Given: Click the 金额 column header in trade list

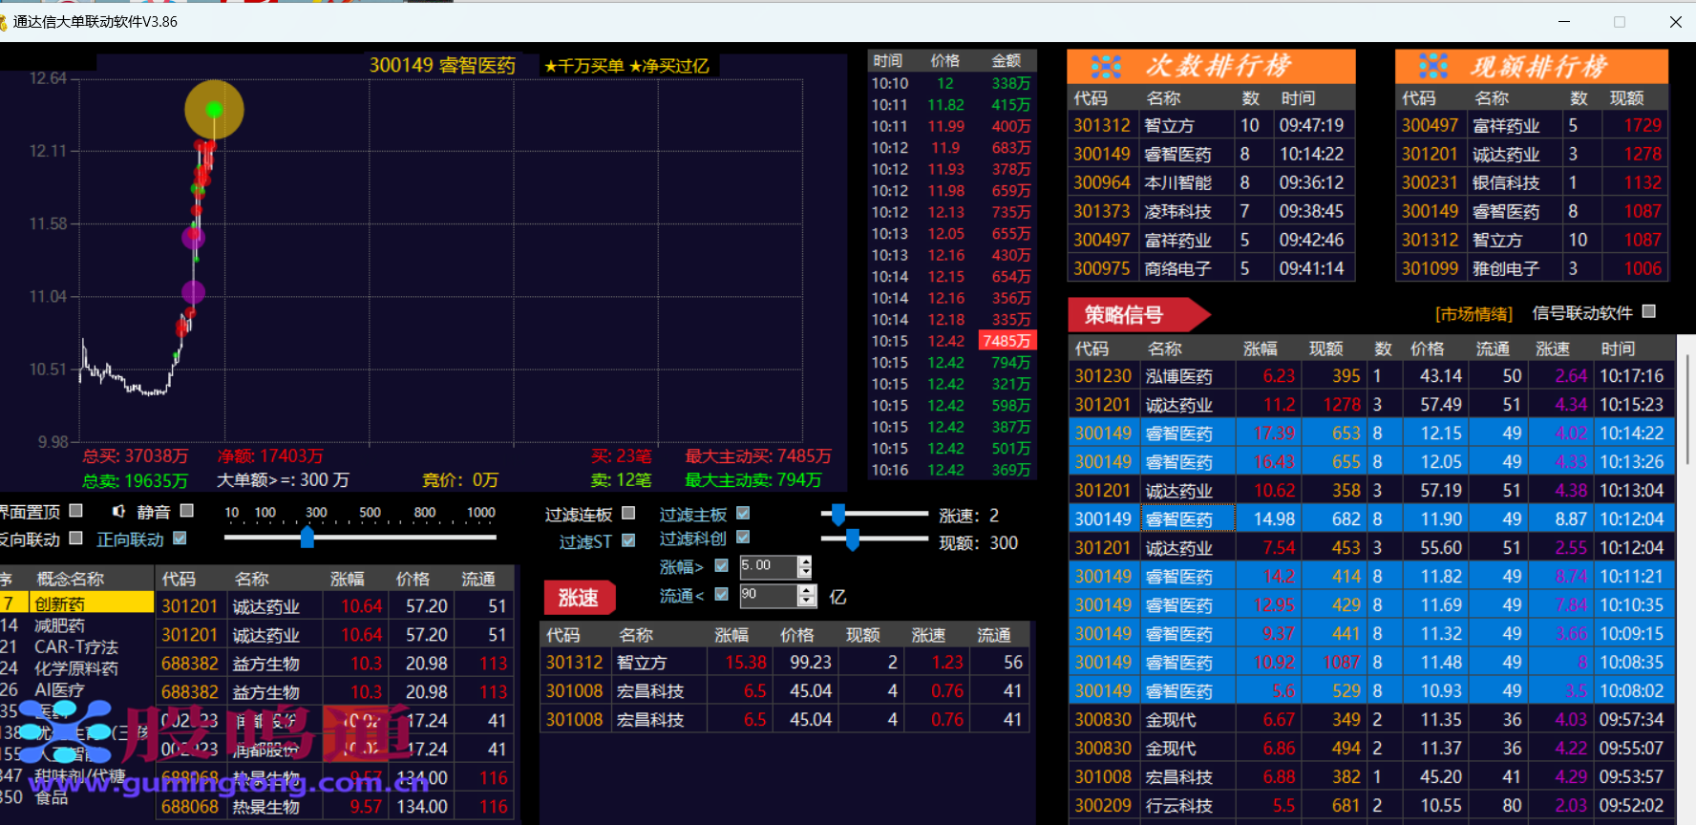Looking at the screenshot, I should (1007, 60).
